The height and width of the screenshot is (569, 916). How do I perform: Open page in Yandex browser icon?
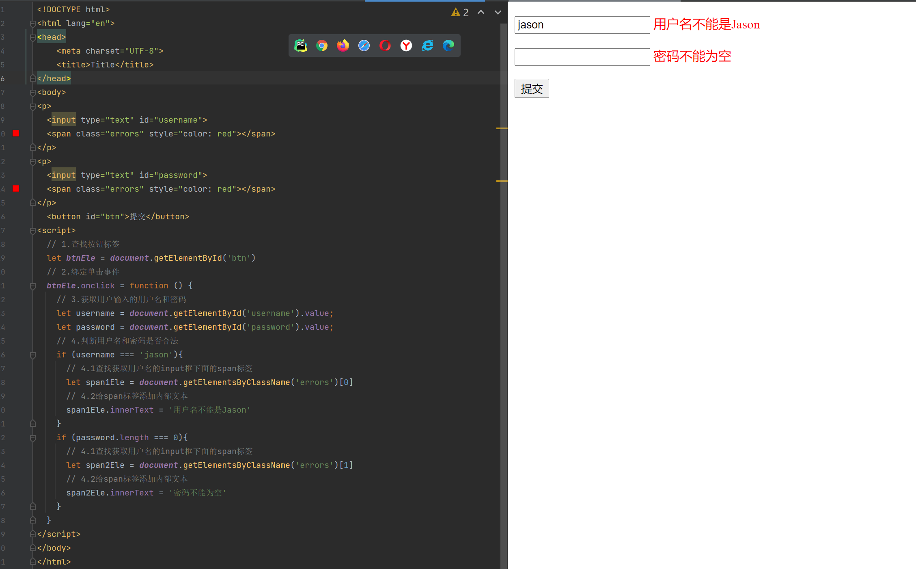click(406, 45)
